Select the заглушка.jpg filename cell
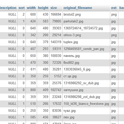This screenshot has width=124, height=124. 86,90
